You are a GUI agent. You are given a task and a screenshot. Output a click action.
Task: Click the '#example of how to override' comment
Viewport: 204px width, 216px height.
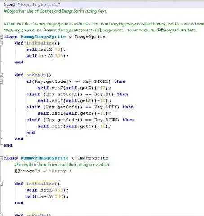pos(62,165)
